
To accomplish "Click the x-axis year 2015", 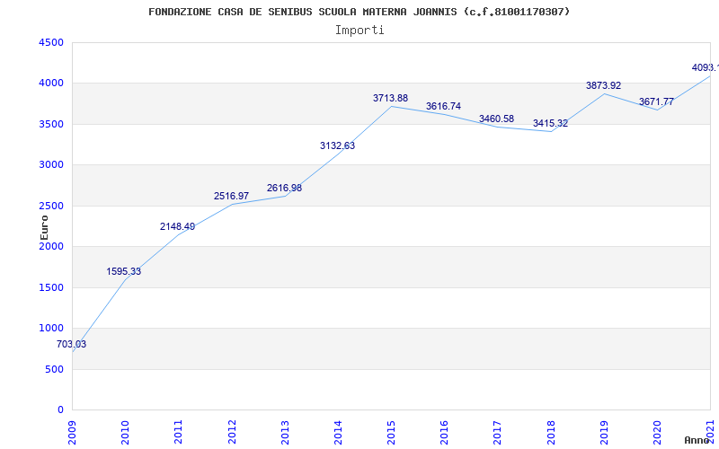I will click(x=392, y=433).
